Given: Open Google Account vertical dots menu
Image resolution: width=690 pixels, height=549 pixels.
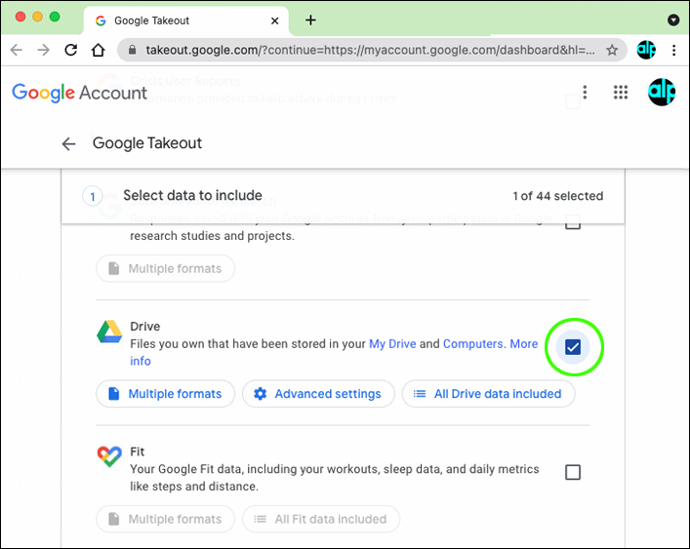Looking at the screenshot, I should [585, 93].
